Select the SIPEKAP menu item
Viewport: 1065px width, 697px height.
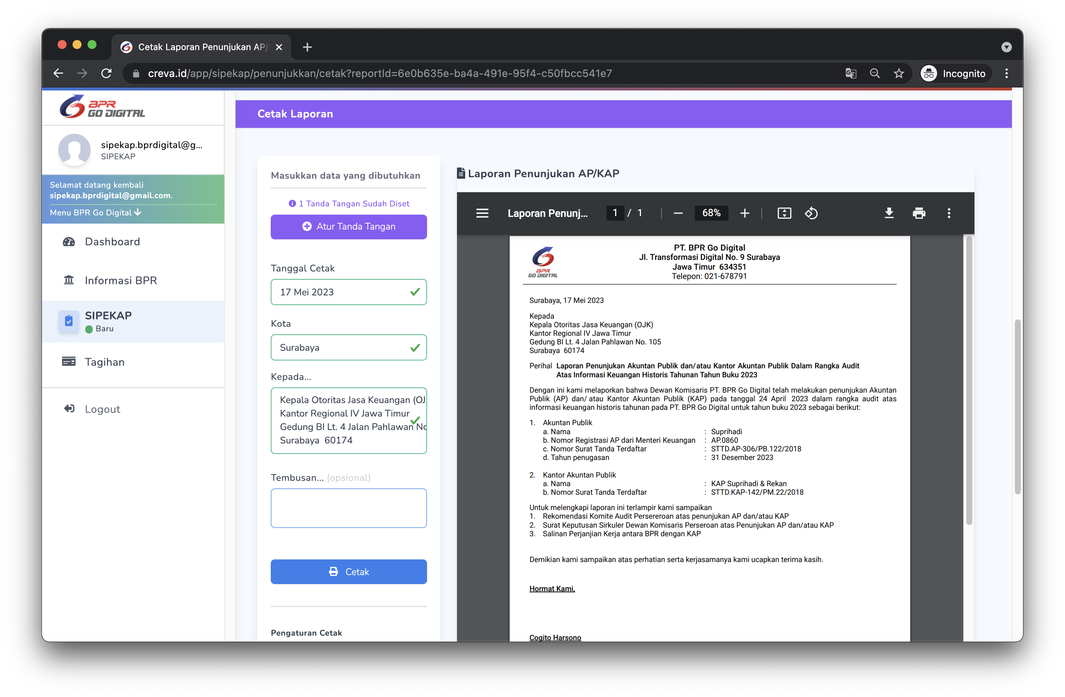pos(133,321)
